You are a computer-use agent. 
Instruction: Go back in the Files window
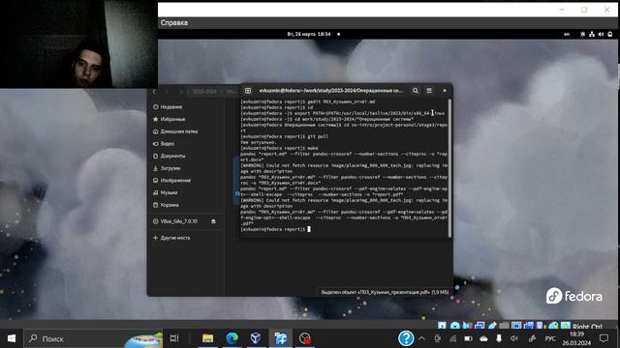coord(155,92)
